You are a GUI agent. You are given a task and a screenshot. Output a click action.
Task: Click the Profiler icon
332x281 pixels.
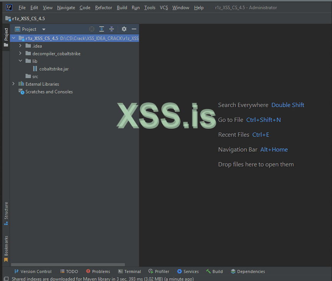click(x=151, y=271)
